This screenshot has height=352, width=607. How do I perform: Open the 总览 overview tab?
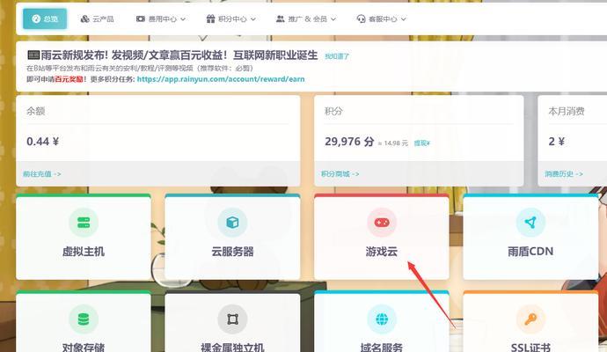[x=45, y=18]
